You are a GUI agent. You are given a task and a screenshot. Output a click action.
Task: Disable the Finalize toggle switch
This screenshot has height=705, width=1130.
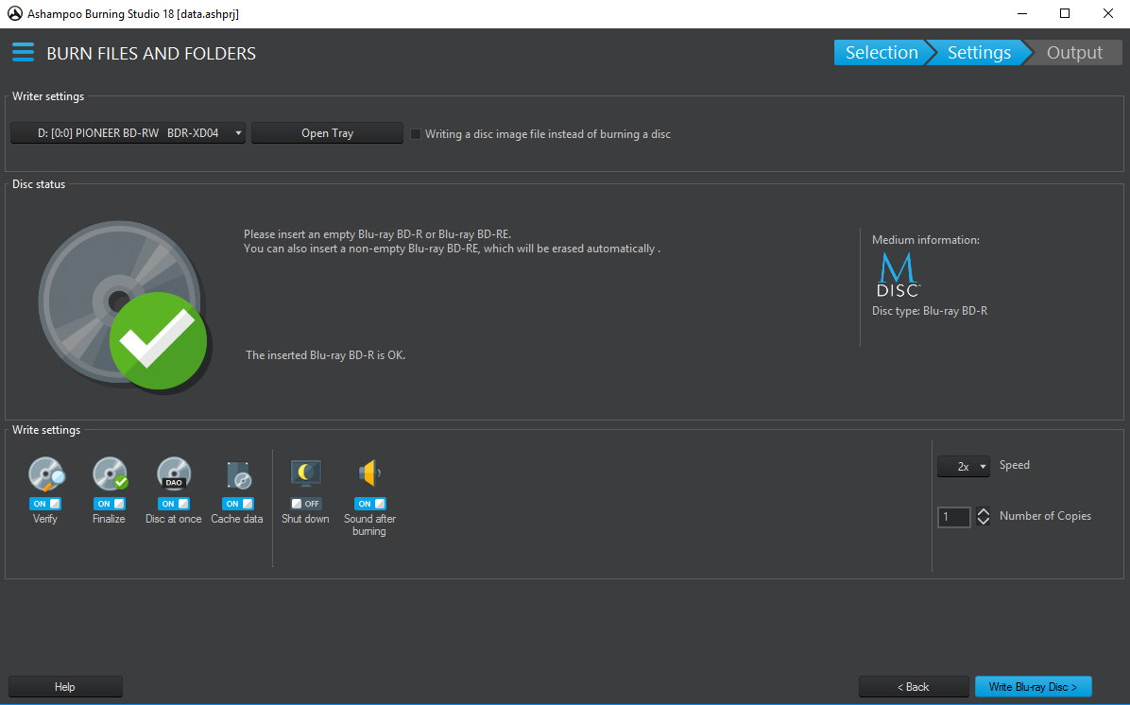[110, 504]
